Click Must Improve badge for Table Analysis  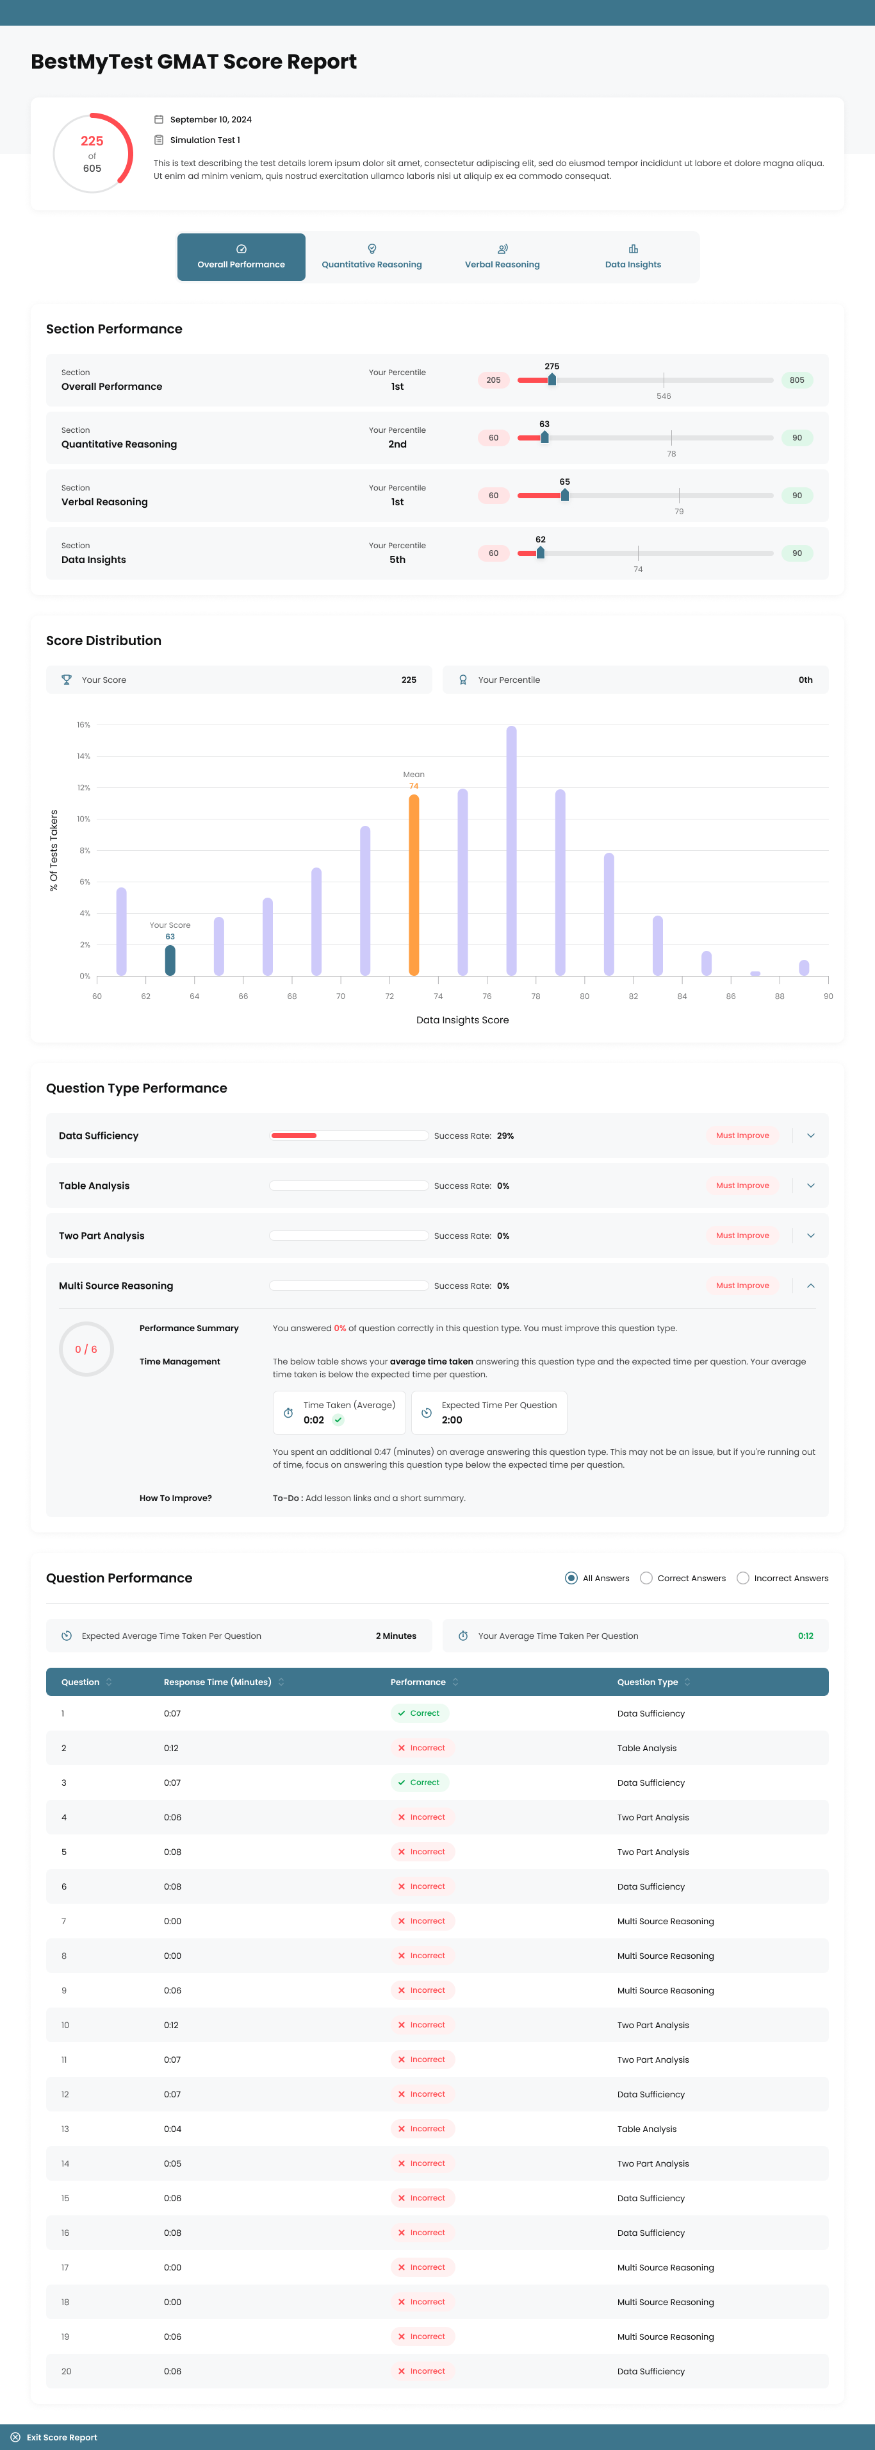pyautogui.click(x=743, y=1185)
